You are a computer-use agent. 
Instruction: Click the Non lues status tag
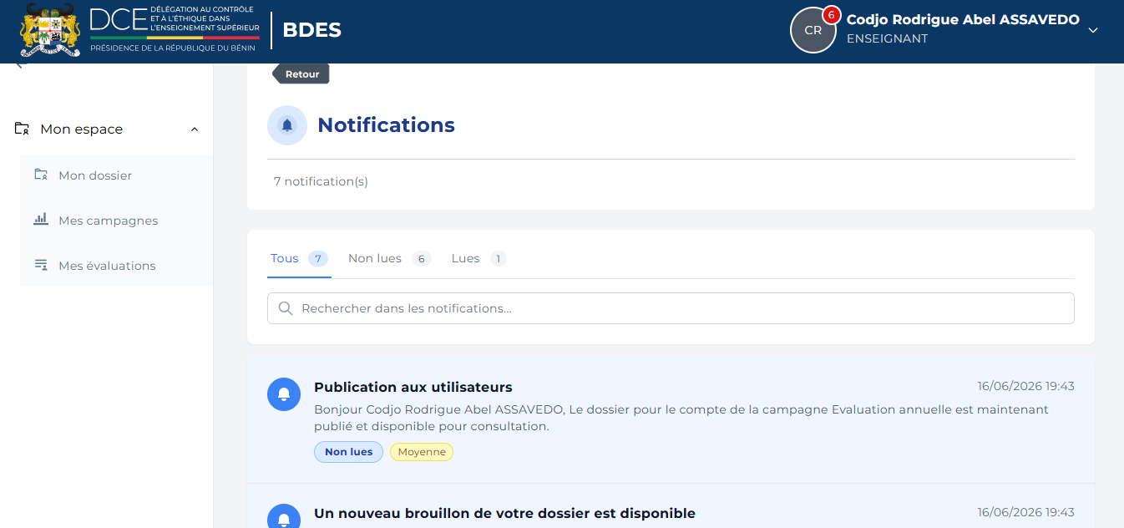[x=348, y=452]
